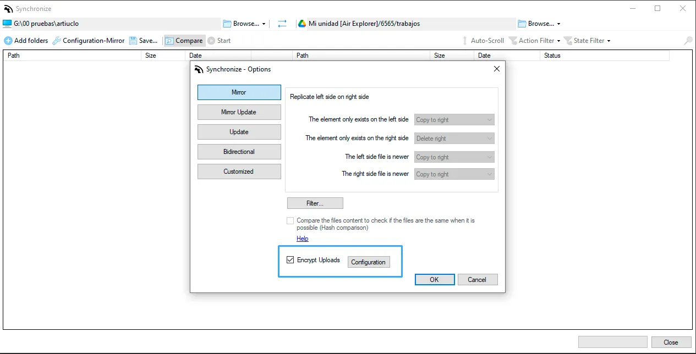Open the Help link

[x=303, y=239]
